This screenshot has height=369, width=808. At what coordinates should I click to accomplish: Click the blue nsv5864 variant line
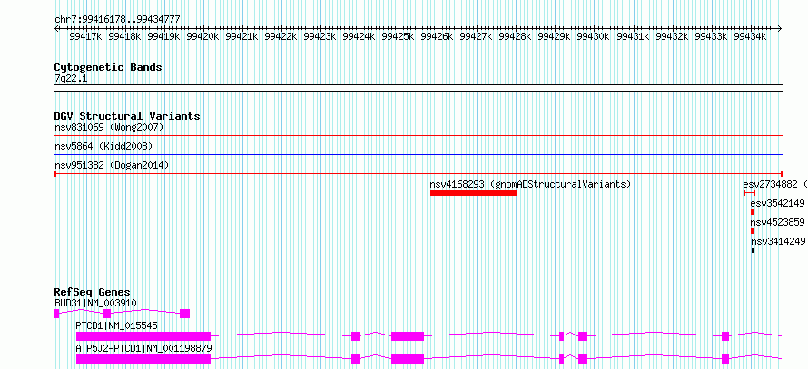coord(419,154)
